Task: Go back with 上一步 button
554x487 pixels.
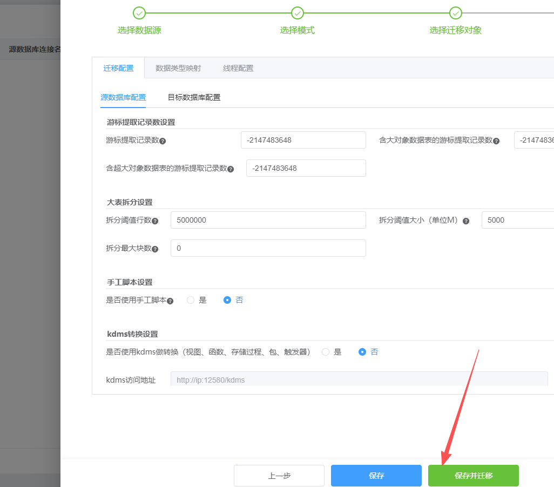Action: click(x=279, y=476)
